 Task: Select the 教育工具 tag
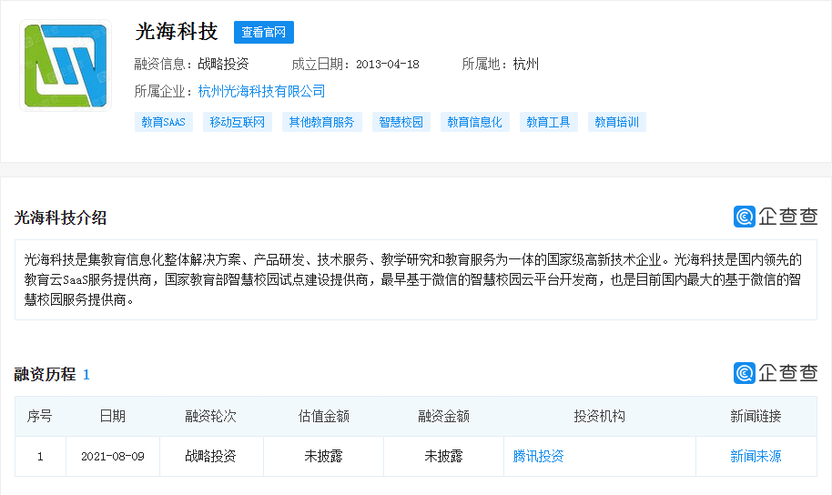pos(549,122)
